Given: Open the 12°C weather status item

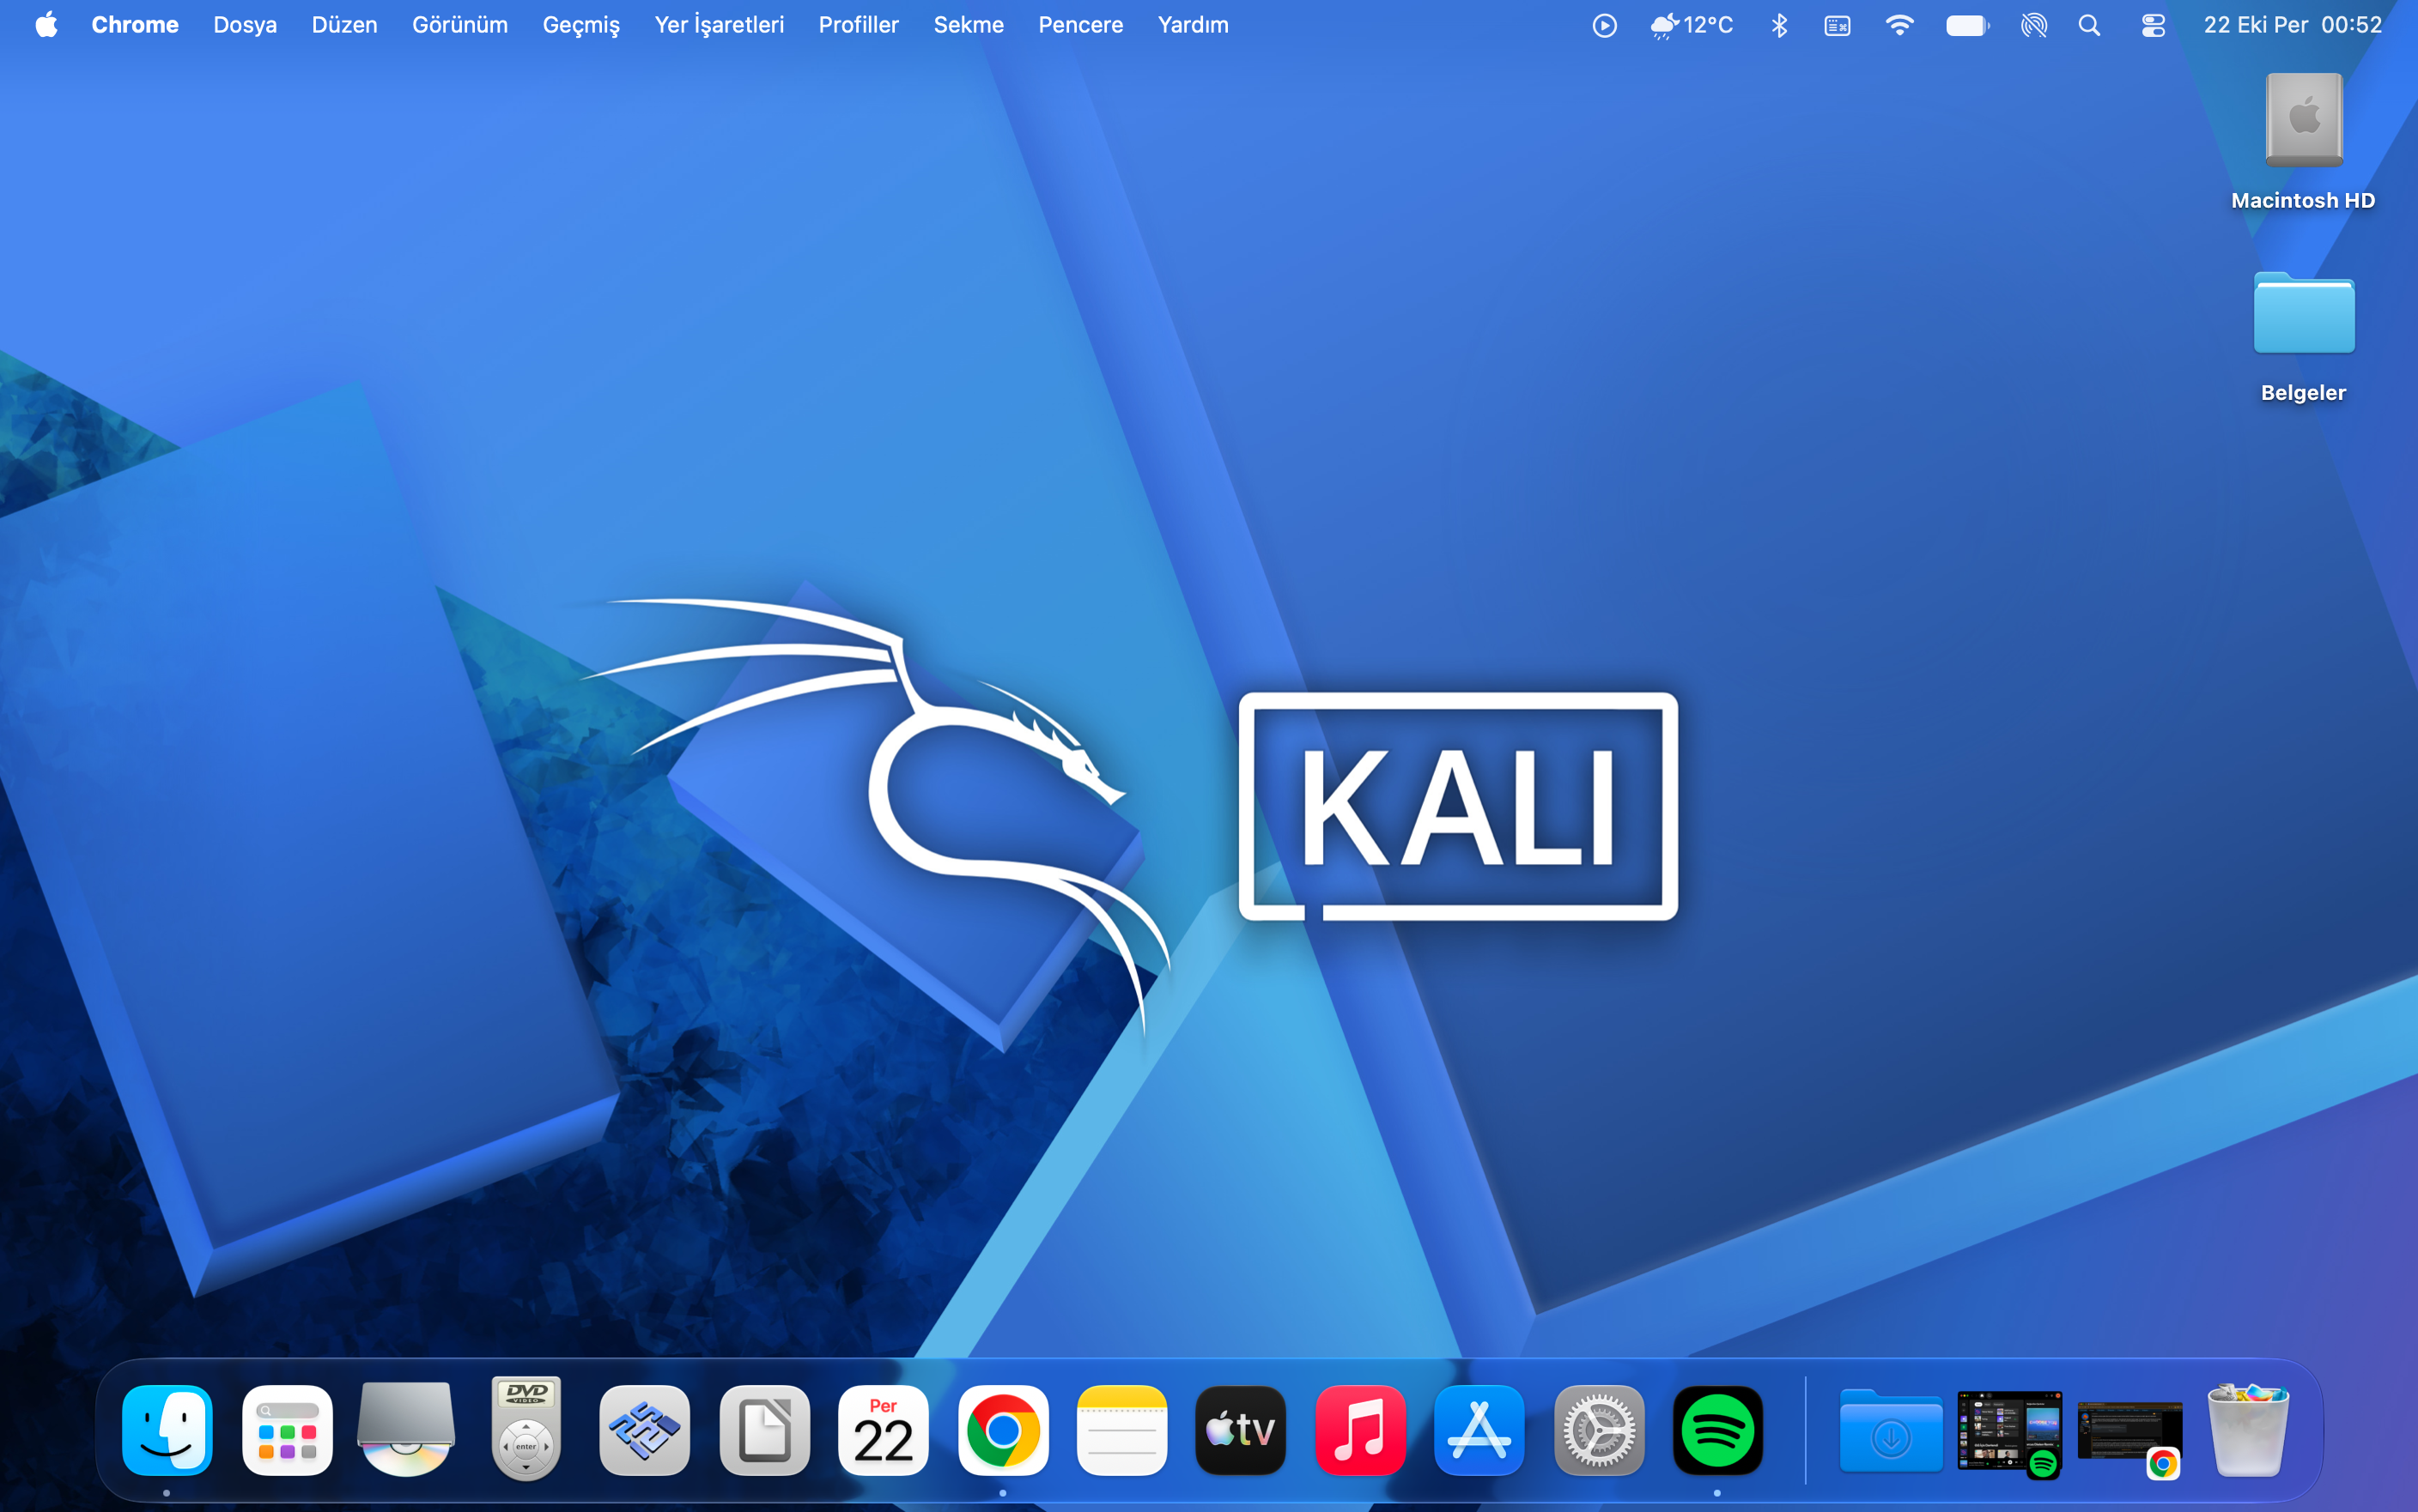Looking at the screenshot, I should [1692, 25].
